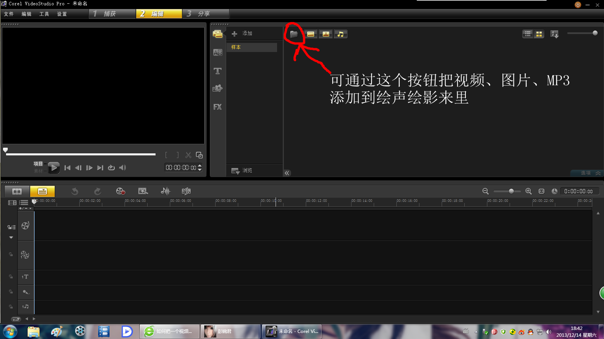604x339 pixels.
Task: Click the project duration clock icon
Action: click(554, 191)
